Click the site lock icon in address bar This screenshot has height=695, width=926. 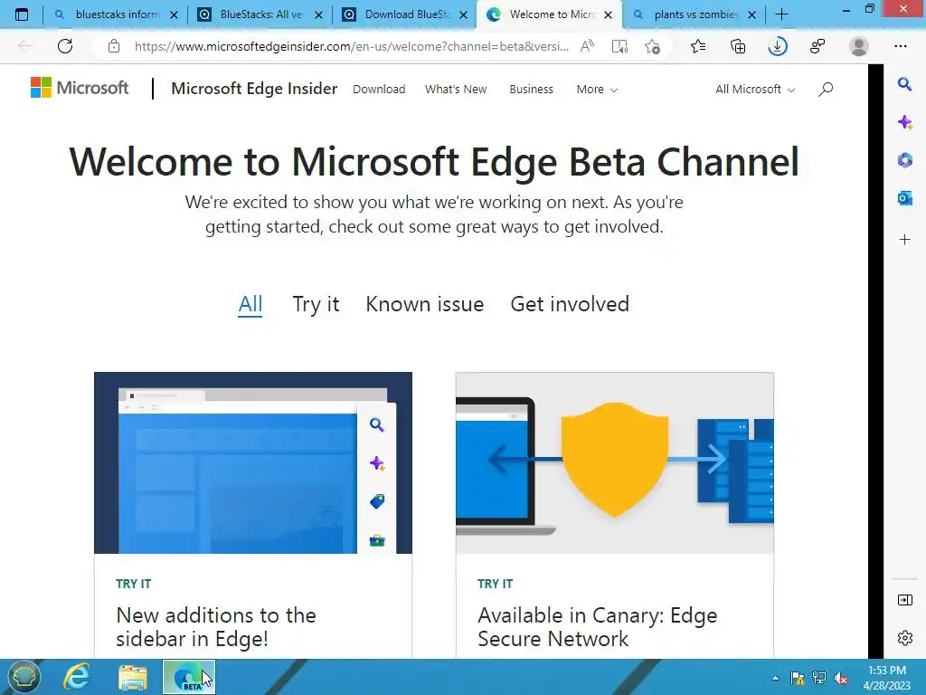114,46
